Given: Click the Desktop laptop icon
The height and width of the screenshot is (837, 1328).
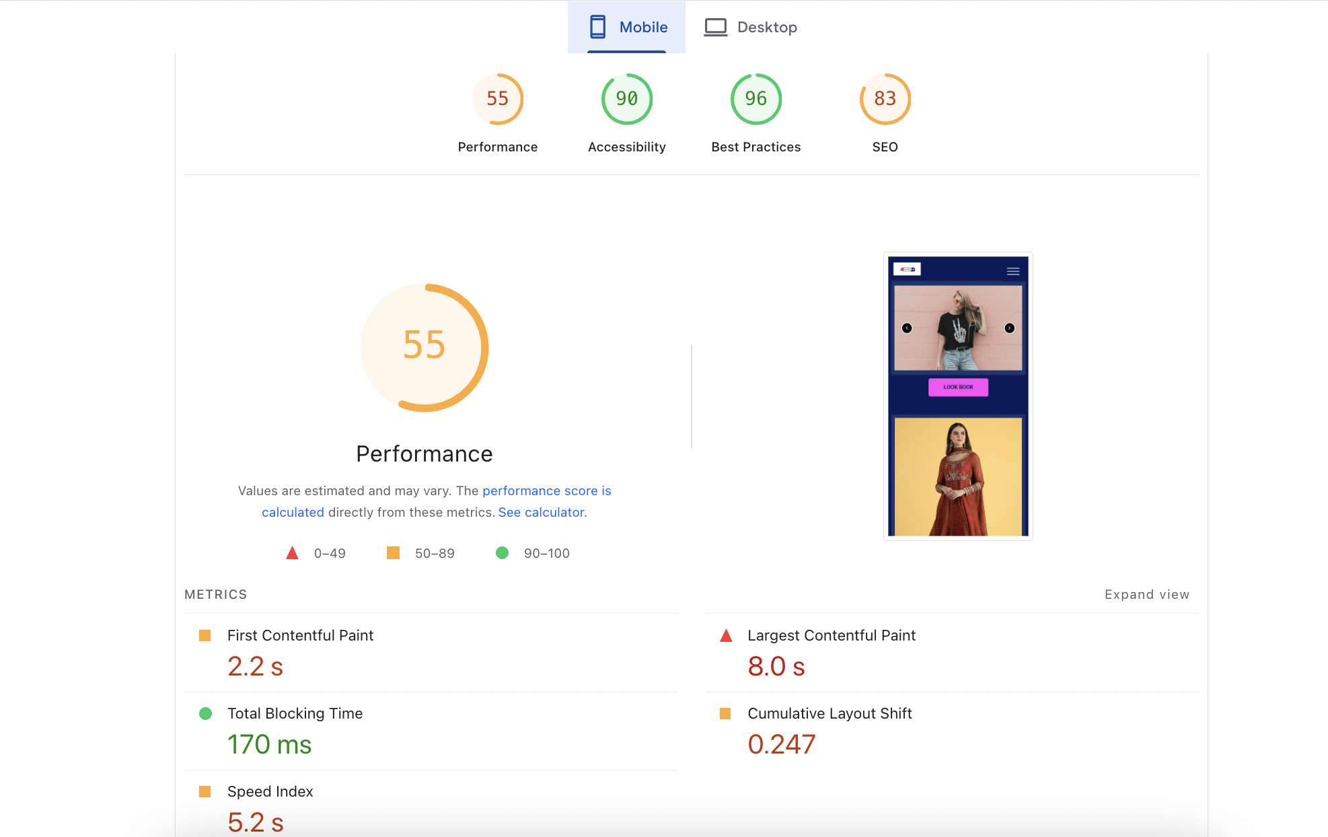Looking at the screenshot, I should [715, 27].
